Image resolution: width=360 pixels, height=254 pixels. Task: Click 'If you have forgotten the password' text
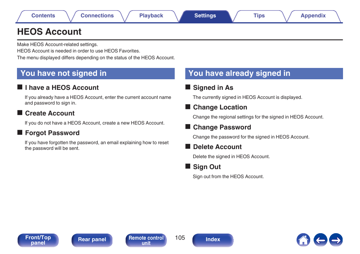coord(97,145)
